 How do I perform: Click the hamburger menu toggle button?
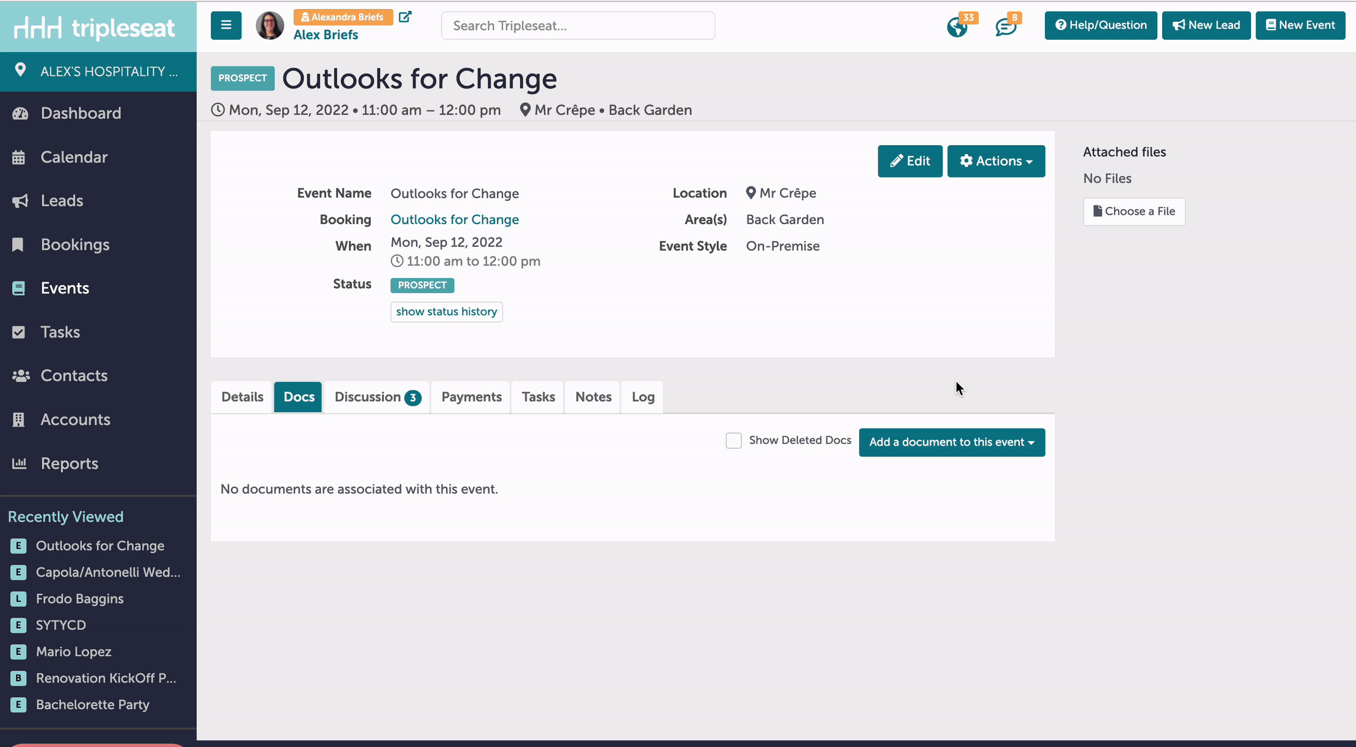click(226, 25)
